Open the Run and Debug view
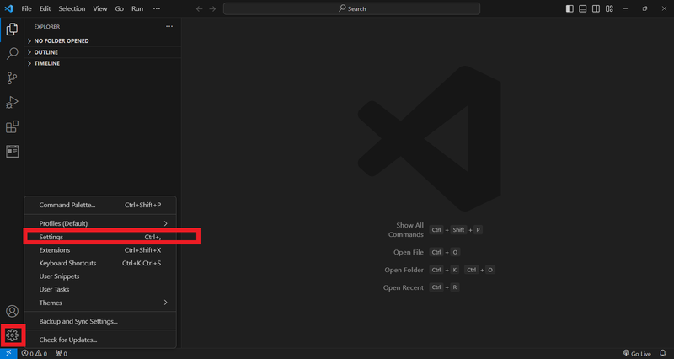674x359 pixels. coord(12,102)
